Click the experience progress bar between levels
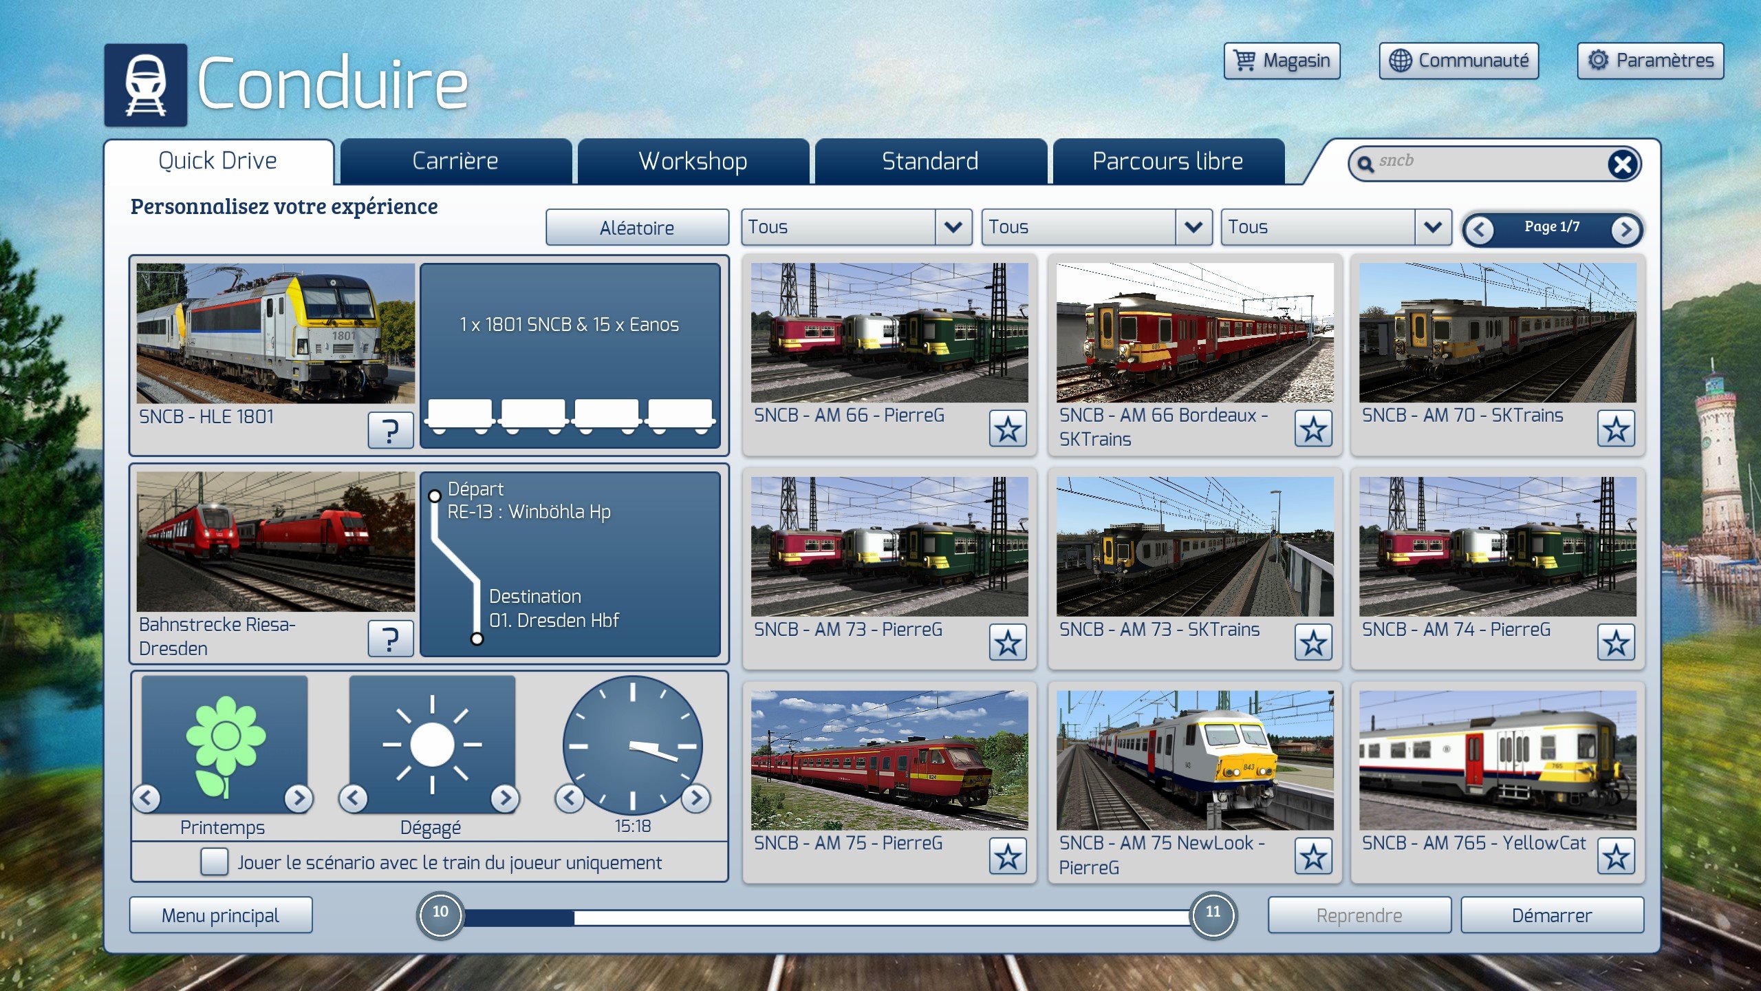Viewport: 1761px width, 991px height. click(x=827, y=917)
